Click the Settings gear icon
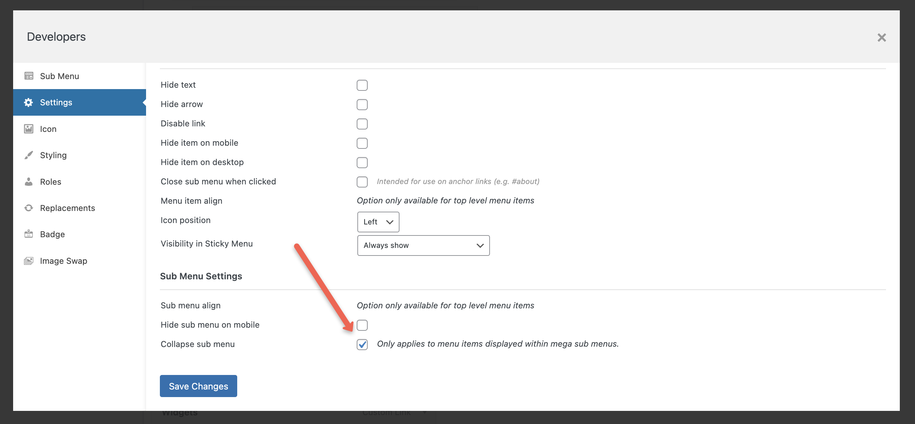 [x=28, y=102]
